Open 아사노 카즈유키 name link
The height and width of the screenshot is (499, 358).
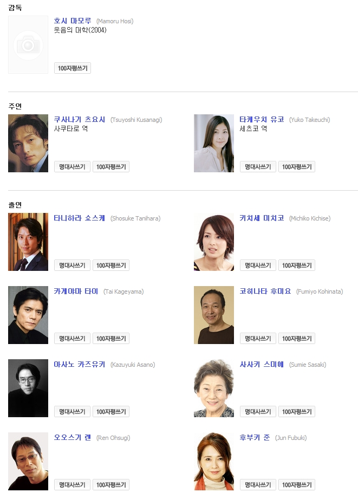pos(79,365)
